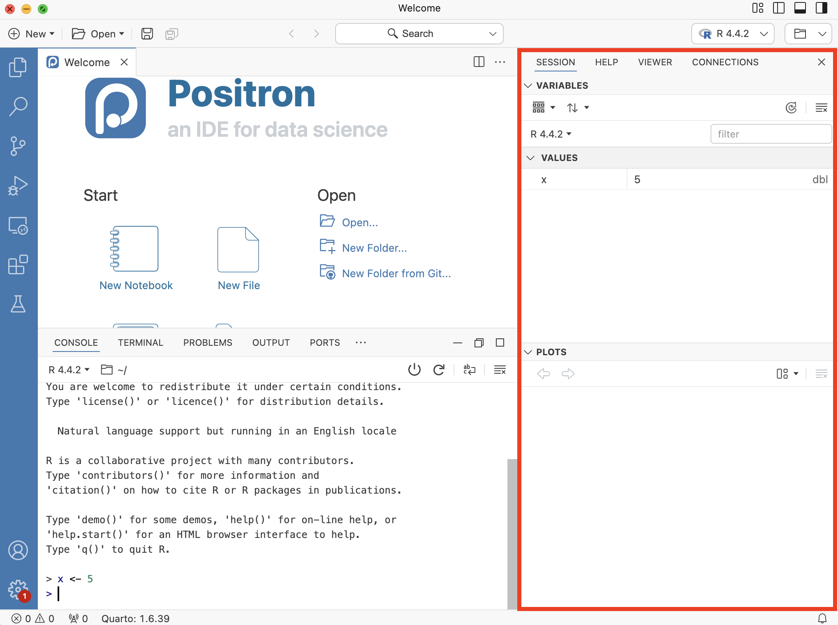
Task: Switch to the CONNECTIONS tab
Action: pyautogui.click(x=725, y=62)
